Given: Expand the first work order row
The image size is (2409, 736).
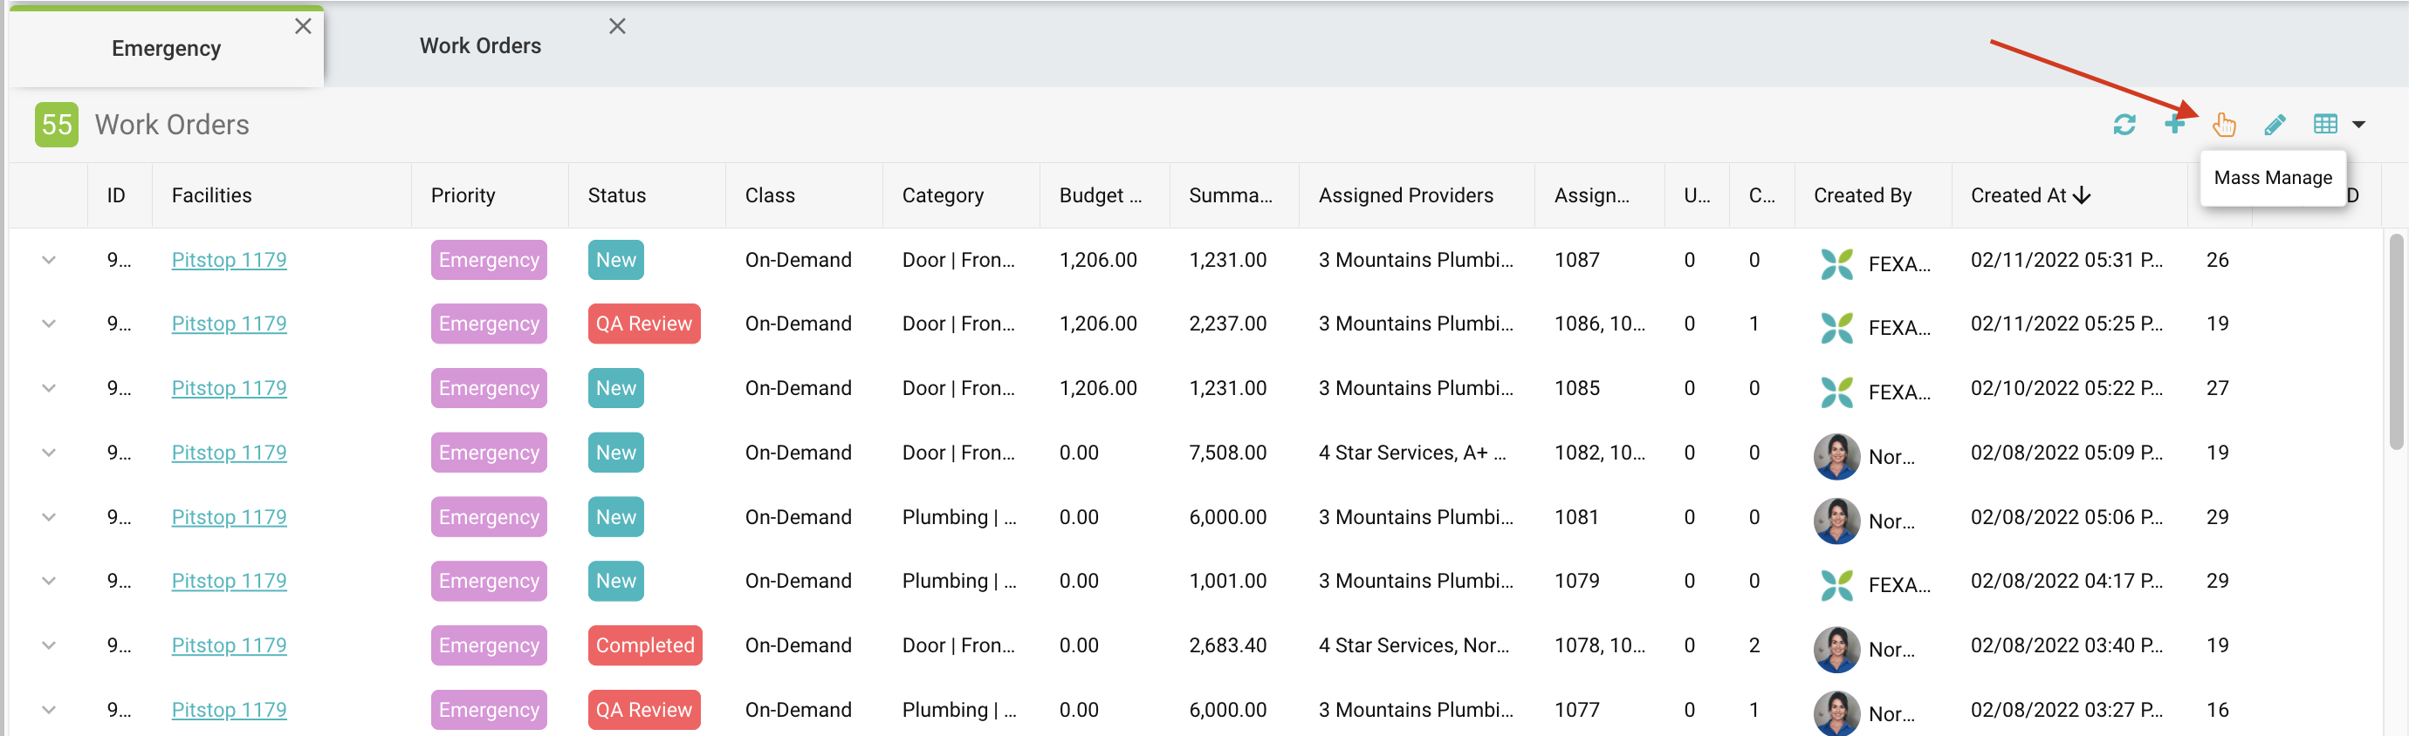Looking at the screenshot, I should (x=49, y=260).
